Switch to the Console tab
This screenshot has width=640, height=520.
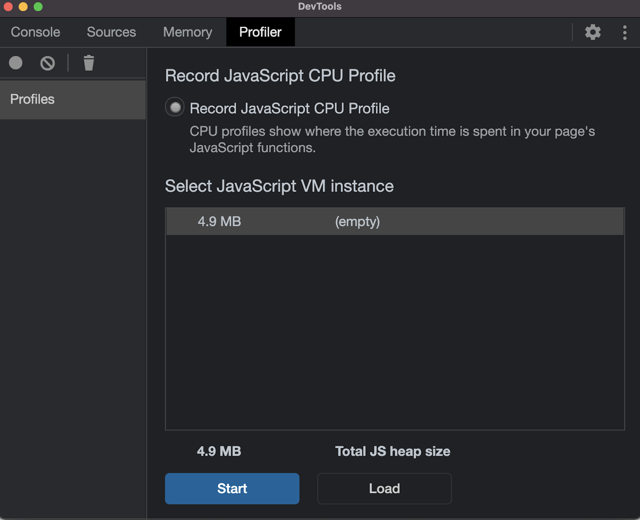36,32
